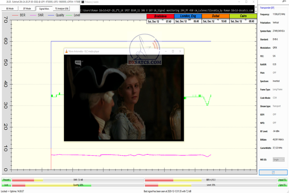Image resolution: width=289 pixels, height=193 pixels.
Task: Click the Sync TS status indicator
Action: coord(282,185)
